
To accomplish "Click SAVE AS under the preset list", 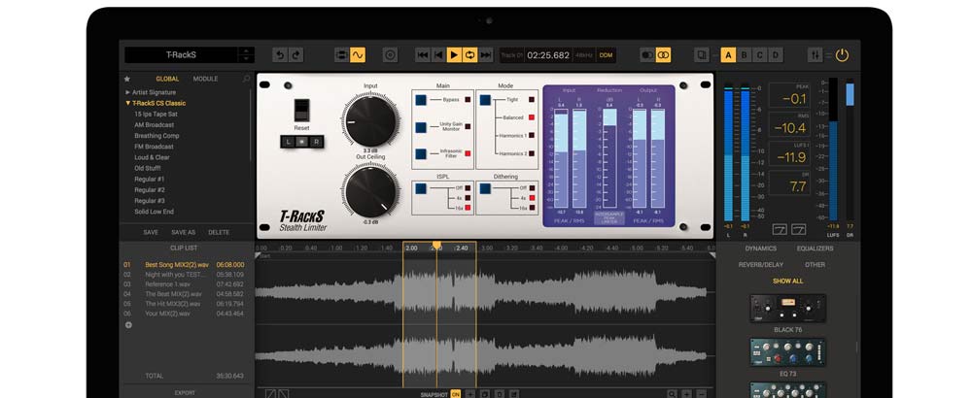I will click(x=183, y=232).
